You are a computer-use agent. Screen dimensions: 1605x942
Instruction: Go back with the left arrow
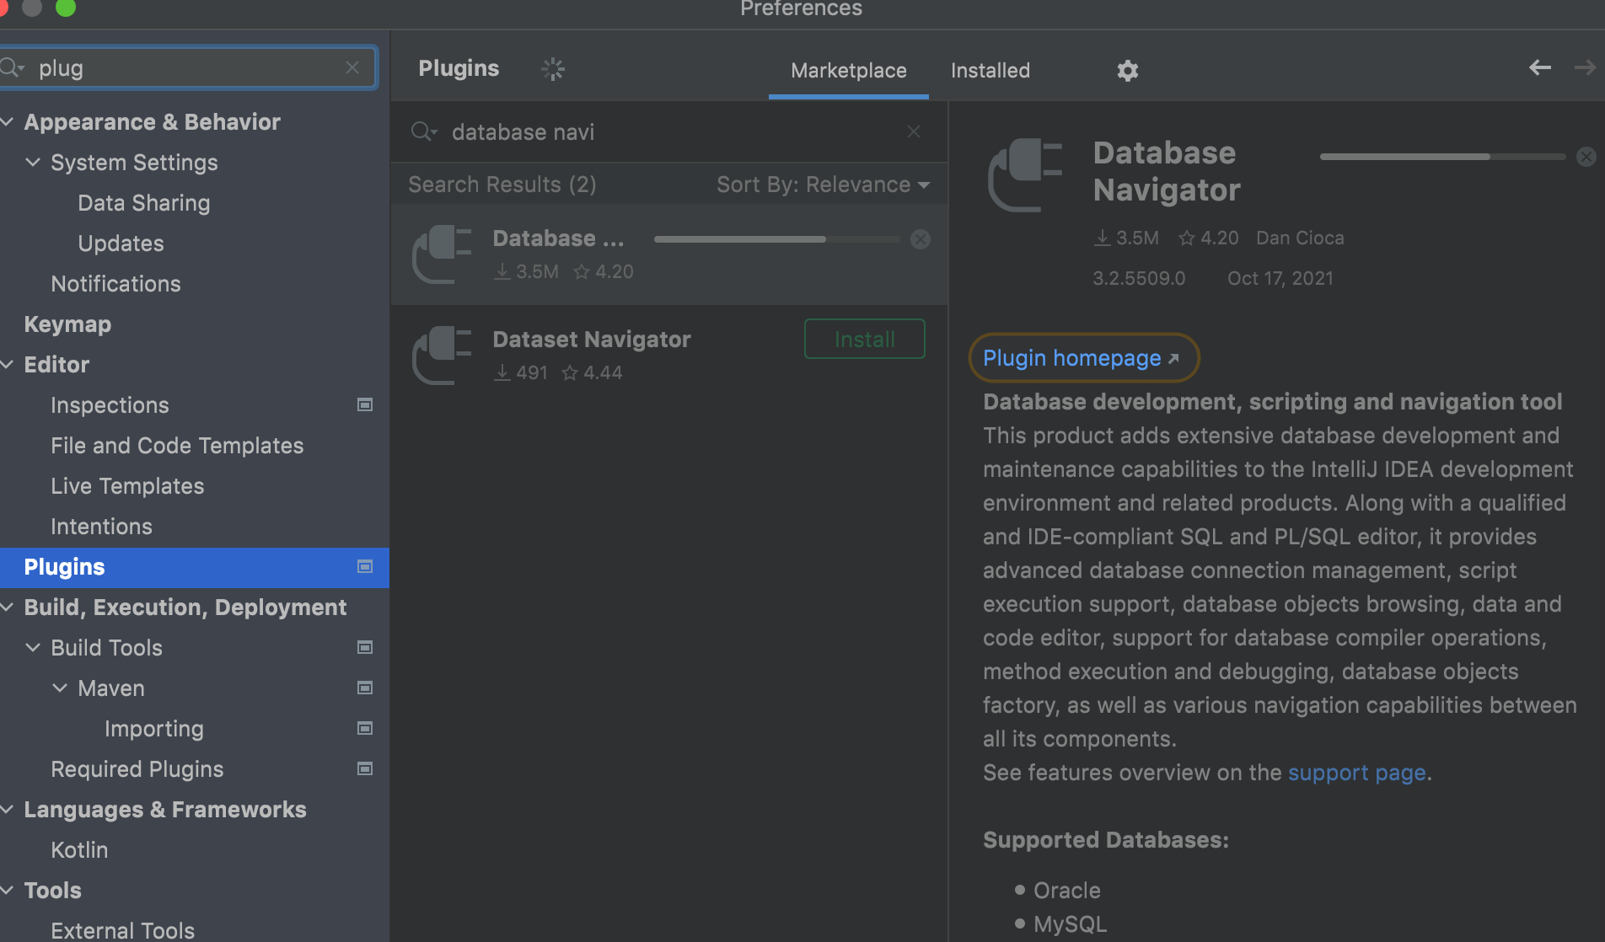(1539, 67)
